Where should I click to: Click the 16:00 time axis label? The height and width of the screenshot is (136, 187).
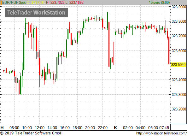pos(65,128)
